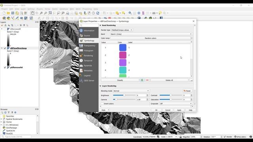
Task: Open the Style dropdown button
Action: (x=105, y=110)
